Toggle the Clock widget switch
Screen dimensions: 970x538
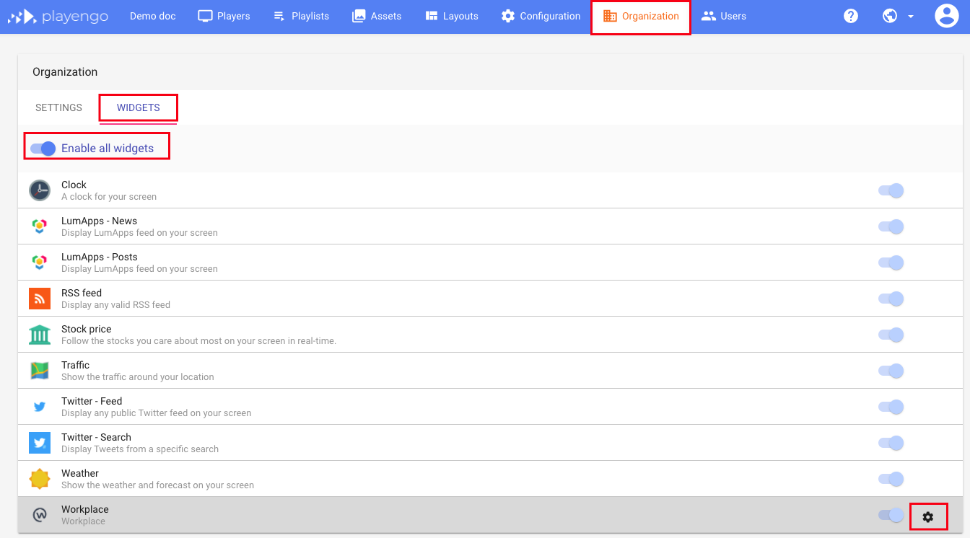click(x=891, y=190)
